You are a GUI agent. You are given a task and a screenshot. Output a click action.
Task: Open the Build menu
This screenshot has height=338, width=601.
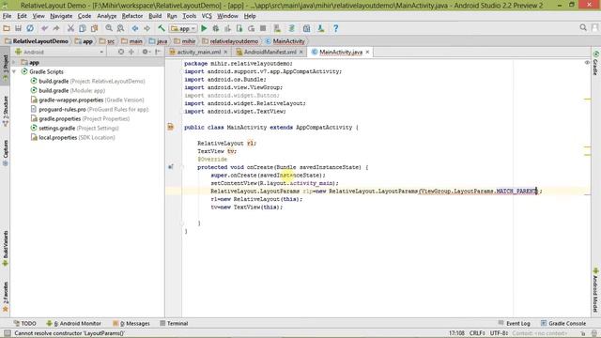point(155,16)
